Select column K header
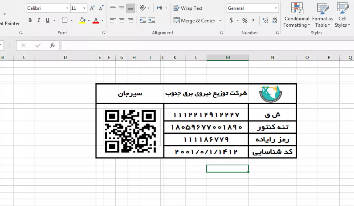The width and height of the screenshot is (354, 206). [x=175, y=58]
